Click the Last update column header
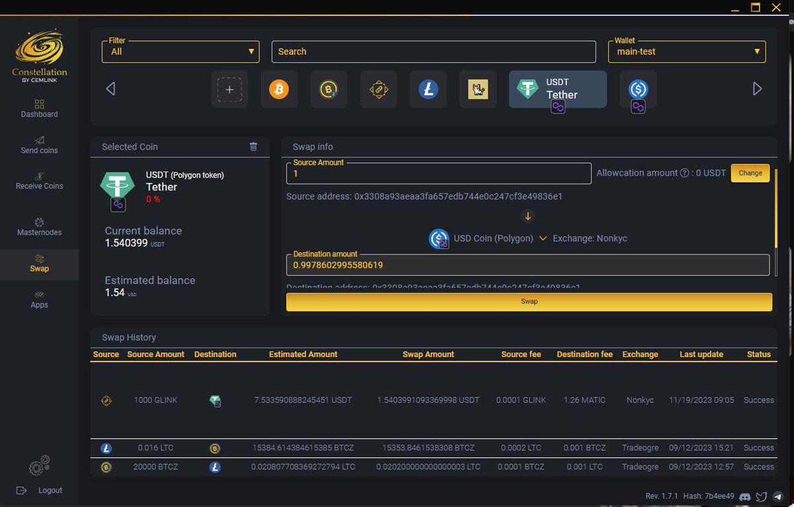 click(701, 354)
